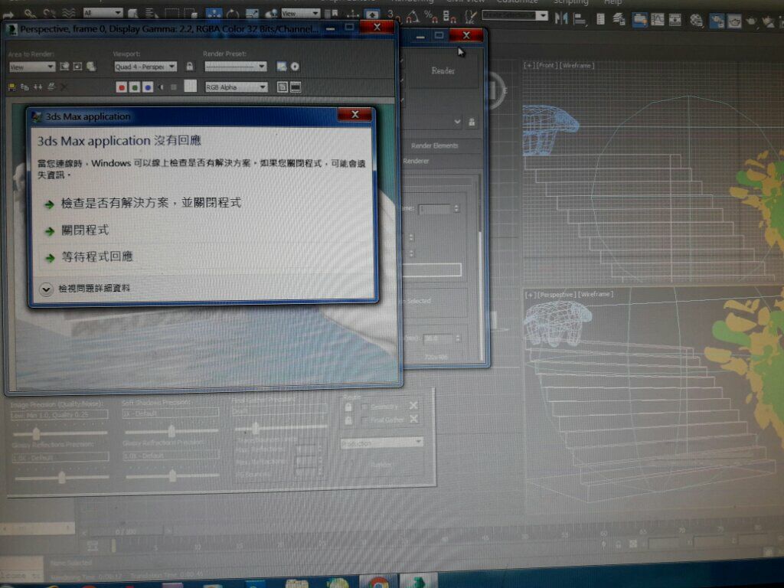Activate the Select and Rotate tool
784x588 pixels.
(x=233, y=14)
